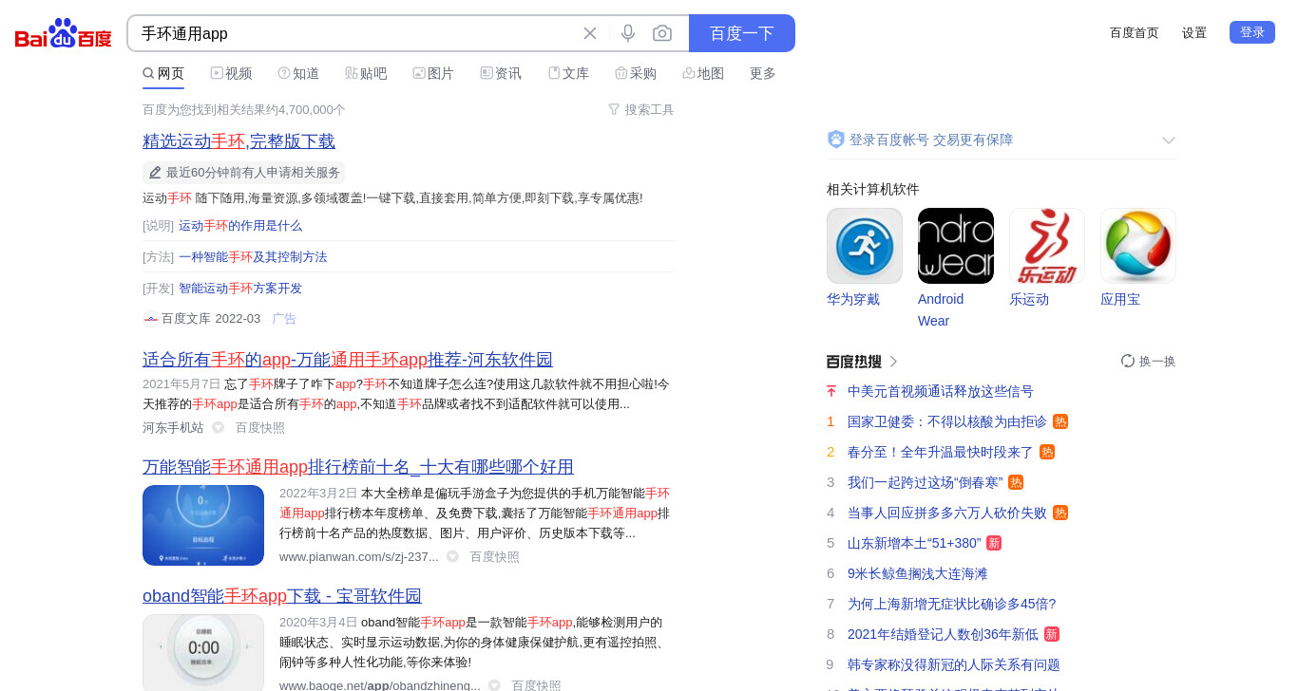
Task: Open link 运动手环的作用是什么
Action: tap(240, 226)
